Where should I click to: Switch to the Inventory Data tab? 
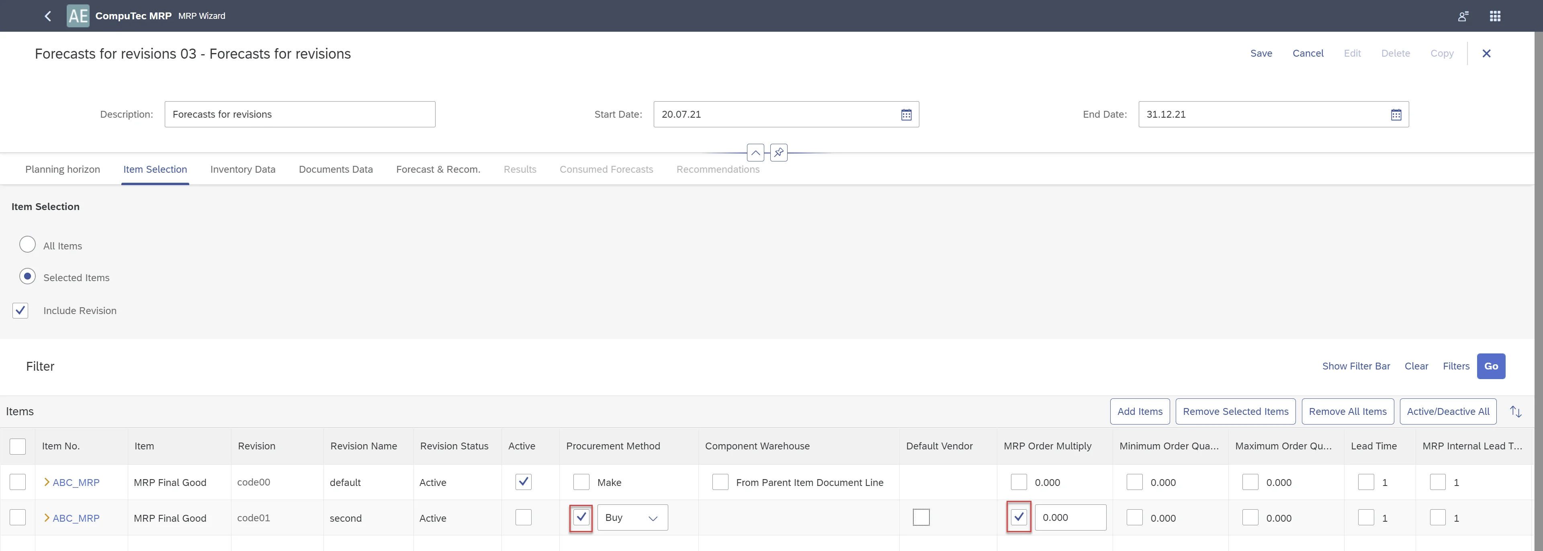click(x=243, y=169)
